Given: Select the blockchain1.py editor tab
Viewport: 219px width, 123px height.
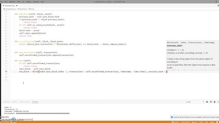Looking at the screenshot, I should [x=10, y=6].
